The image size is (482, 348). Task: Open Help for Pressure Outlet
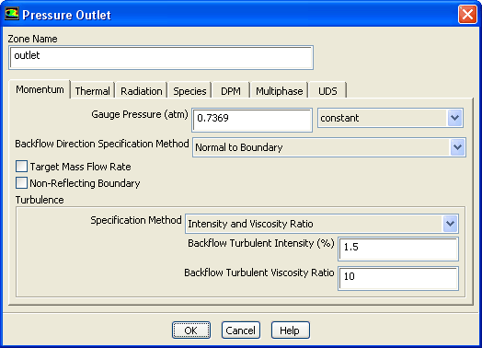click(290, 331)
